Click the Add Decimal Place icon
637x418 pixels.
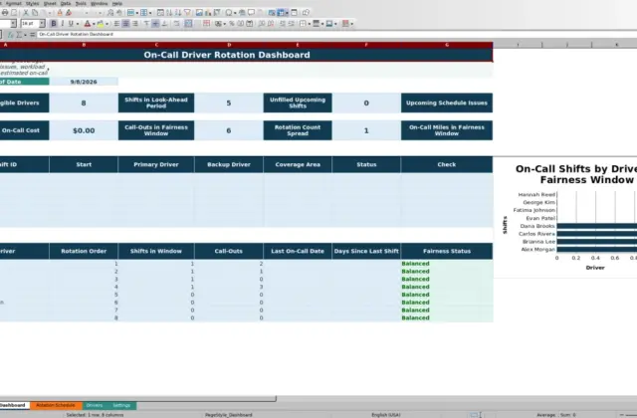(x=261, y=24)
